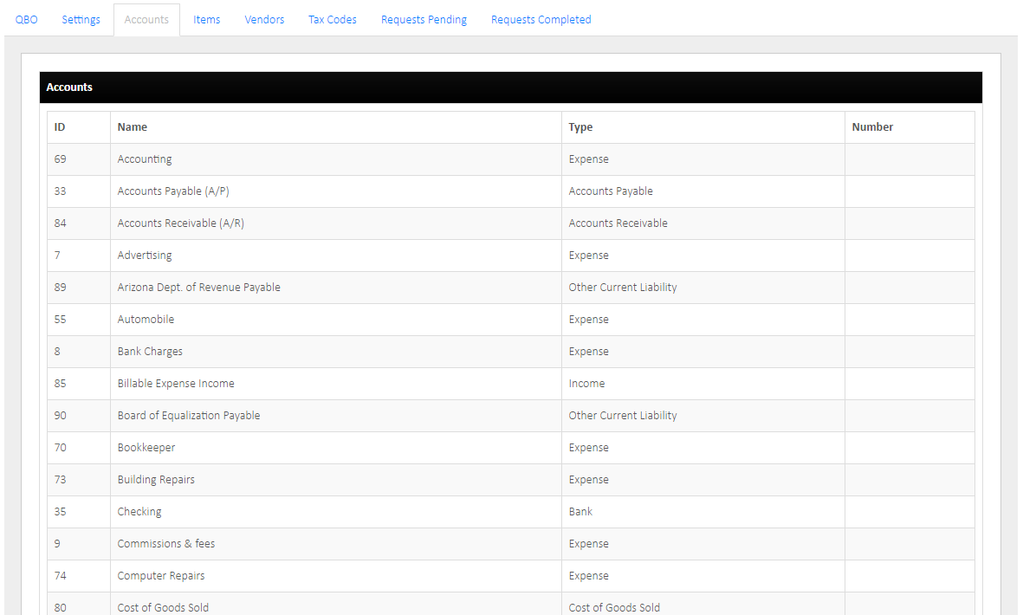This screenshot has width=1023, height=615.
Task: Click ID 33 in the table
Action: pyautogui.click(x=60, y=191)
